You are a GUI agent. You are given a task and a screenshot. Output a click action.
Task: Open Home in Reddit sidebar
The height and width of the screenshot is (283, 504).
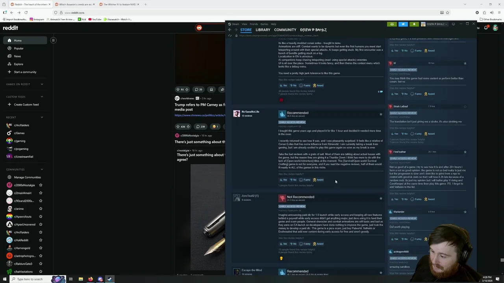[x=25, y=40]
